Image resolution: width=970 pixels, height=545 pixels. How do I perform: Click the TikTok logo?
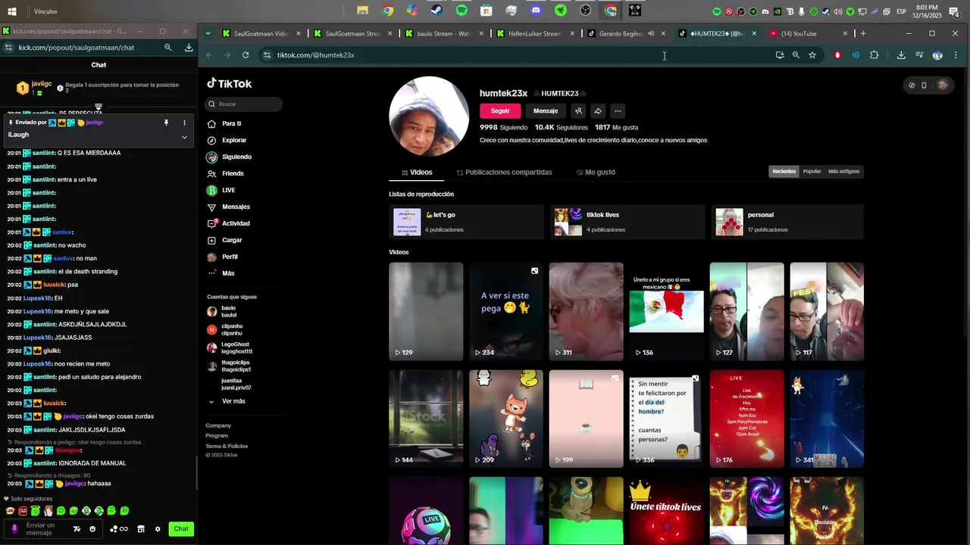(x=230, y=83)
